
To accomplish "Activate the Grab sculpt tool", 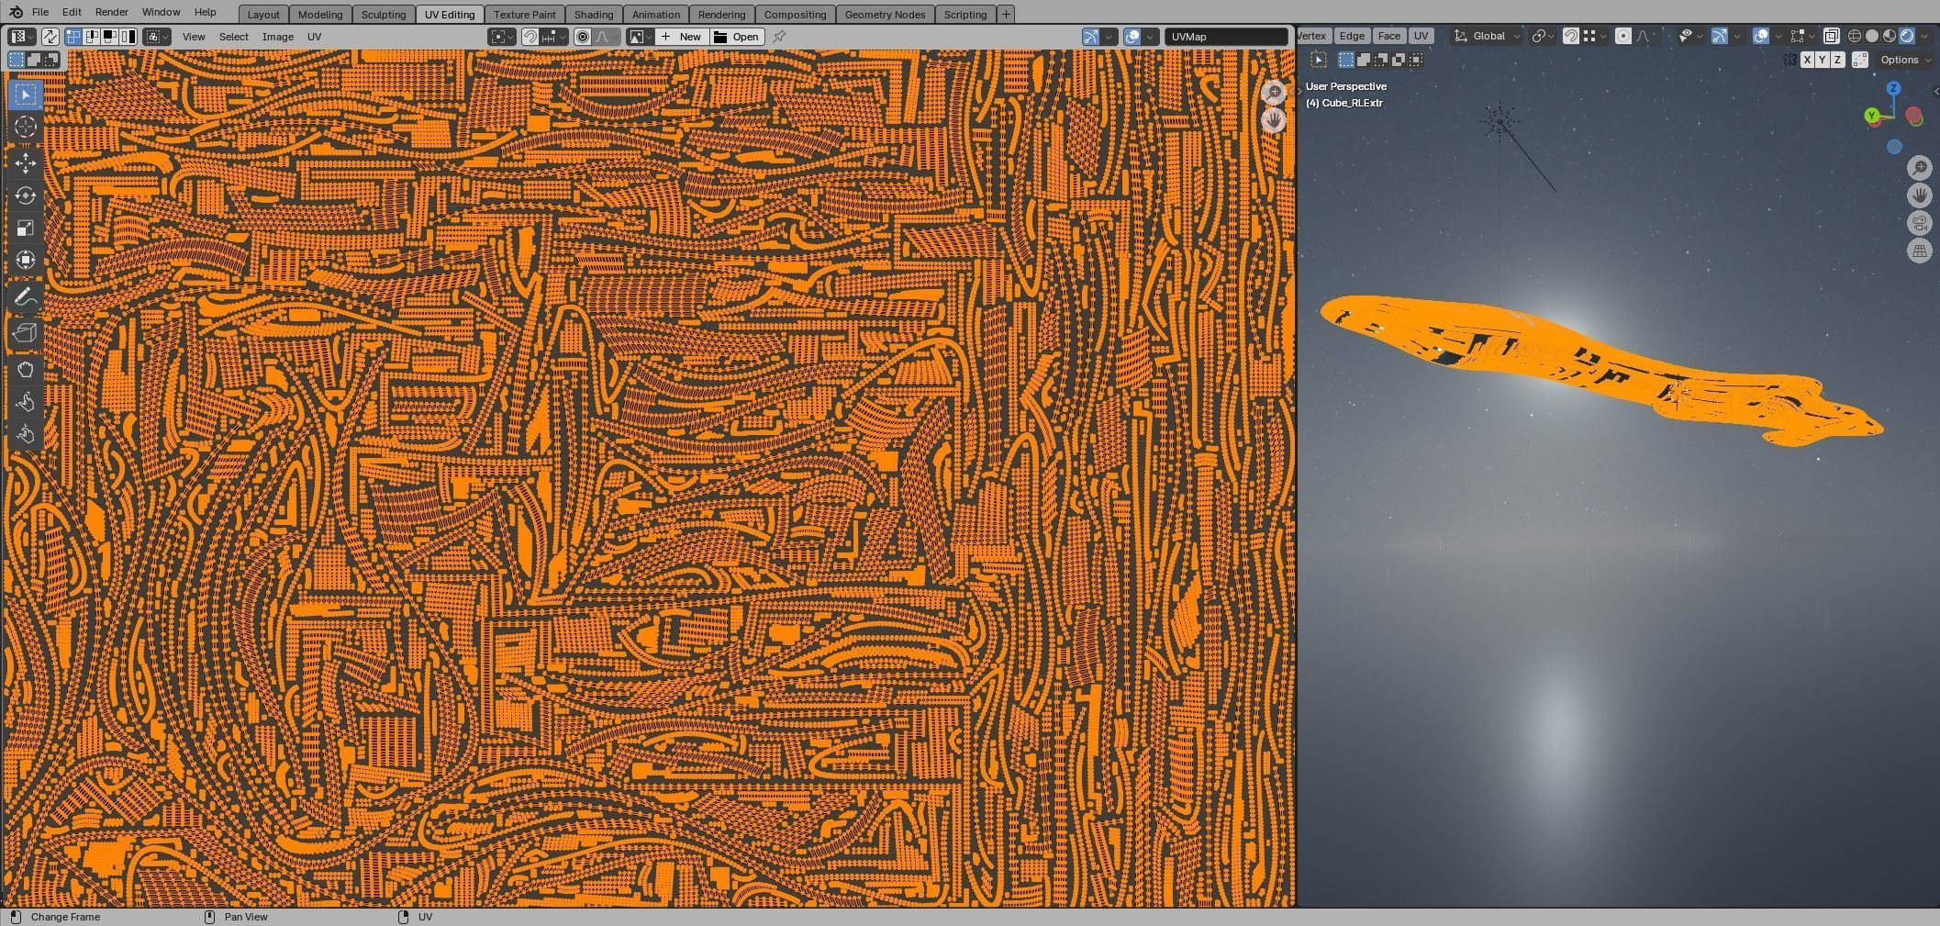I will tap(26, 369).
